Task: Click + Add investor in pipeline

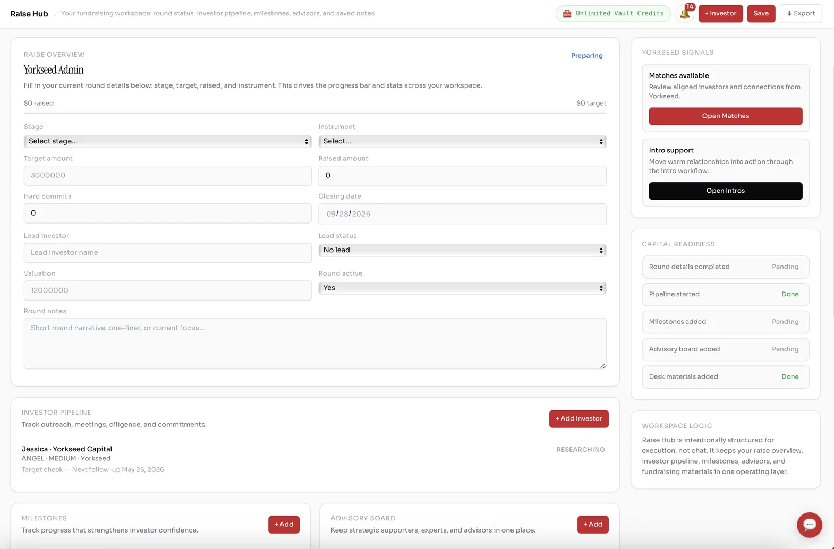Action: point(578,419)
